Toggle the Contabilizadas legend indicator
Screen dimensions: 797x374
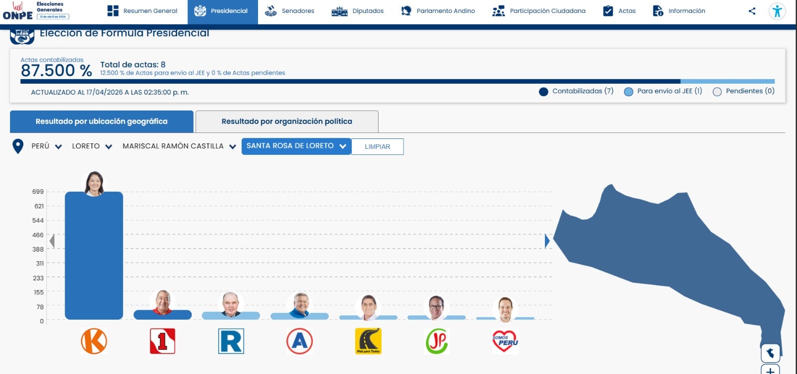(543, 92)
